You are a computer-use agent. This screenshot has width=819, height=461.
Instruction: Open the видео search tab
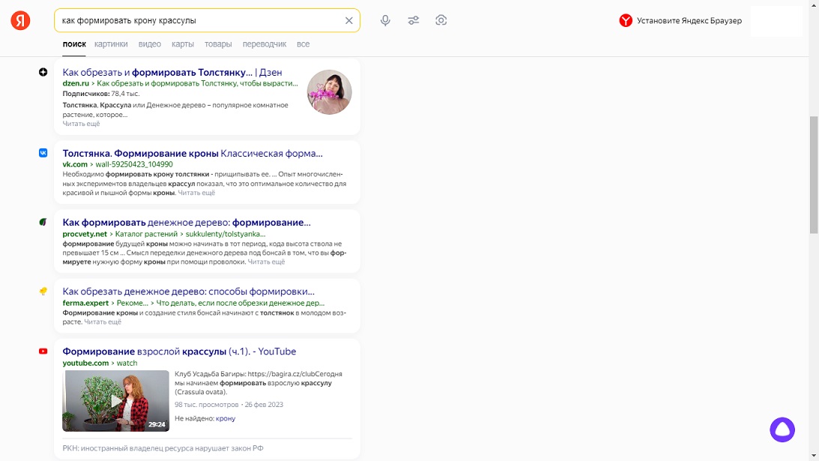(150, 44)
